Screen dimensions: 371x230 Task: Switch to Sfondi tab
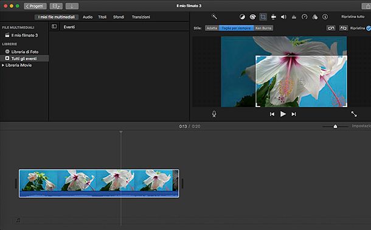119,17
